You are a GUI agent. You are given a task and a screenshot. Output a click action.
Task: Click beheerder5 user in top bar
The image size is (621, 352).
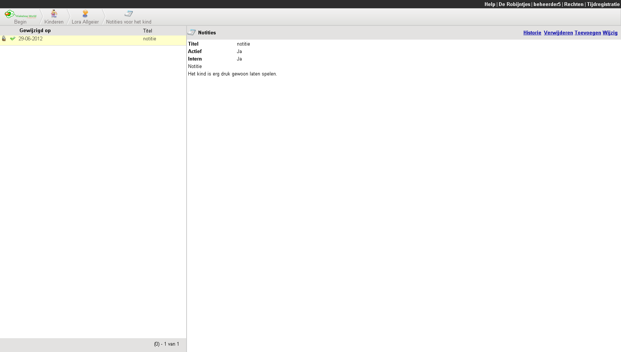tap(547, 4)
